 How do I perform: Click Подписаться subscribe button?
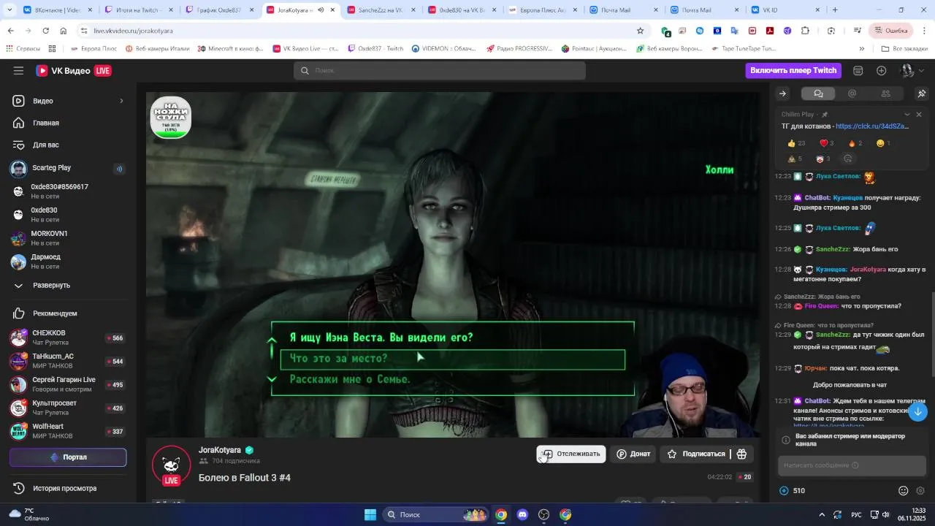click(x=695, y=454)
